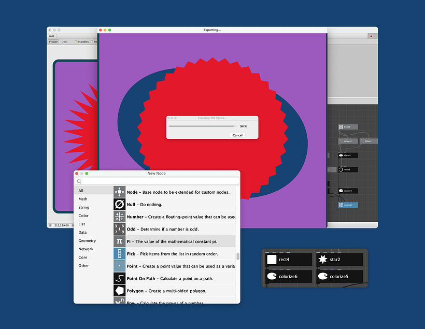Click the '94 %' export percentage label
The width and height of the screenshot is (425, 329).
point(244,126)
